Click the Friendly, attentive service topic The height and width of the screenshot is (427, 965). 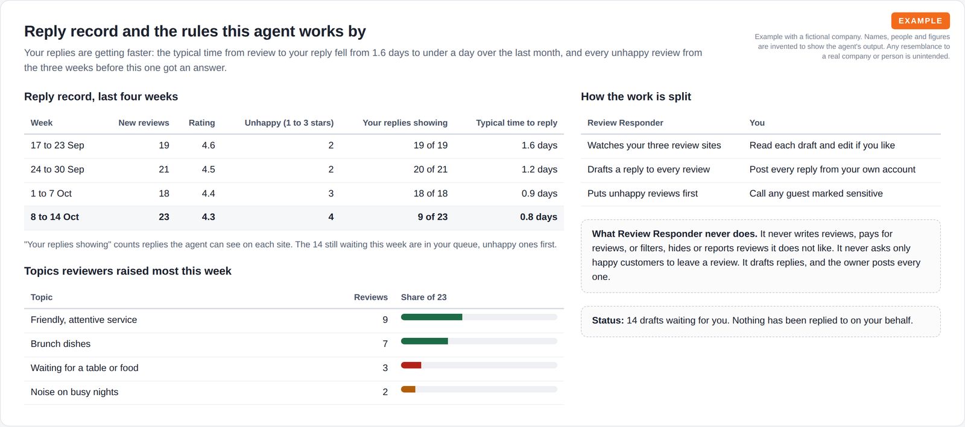pos(84,320)
